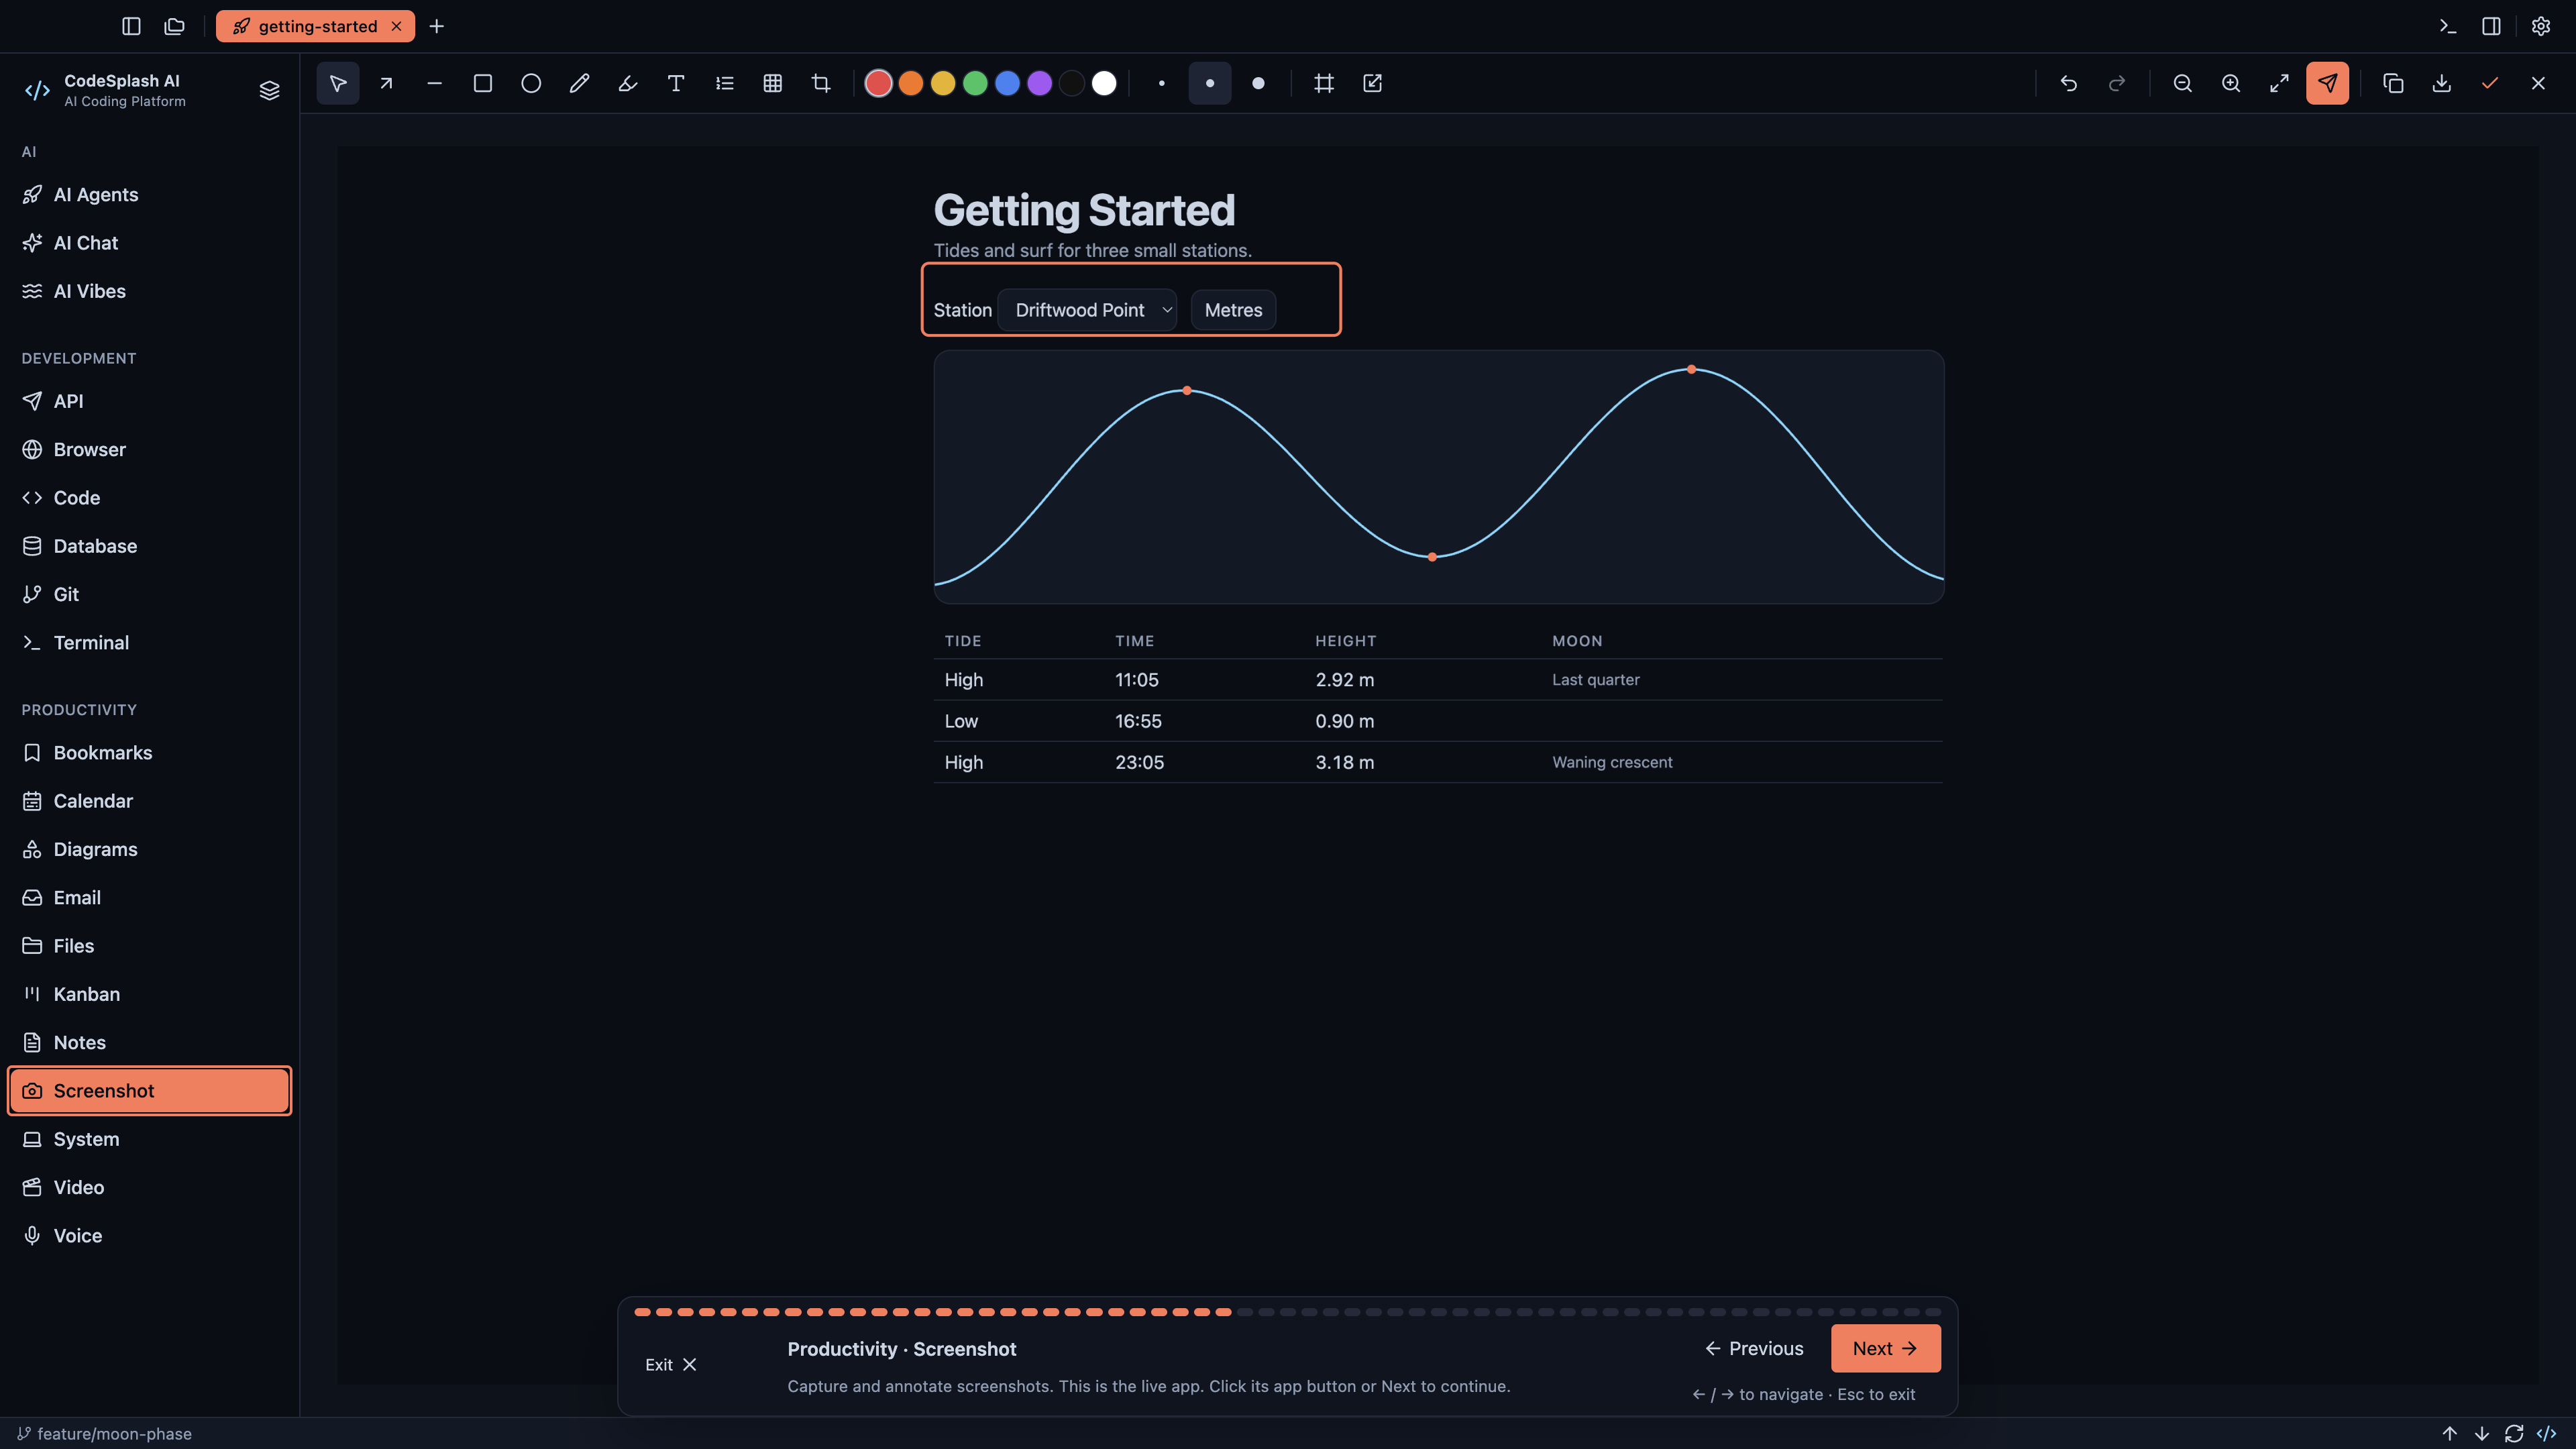The height and width of the screenshot is (1449, 2576).
Task: Zoom in the screenshot canvas
Action: [2231, 83]
